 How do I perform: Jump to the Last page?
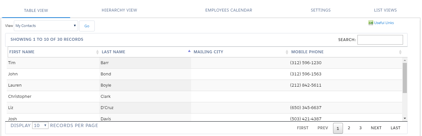click(x=395, y=128)
